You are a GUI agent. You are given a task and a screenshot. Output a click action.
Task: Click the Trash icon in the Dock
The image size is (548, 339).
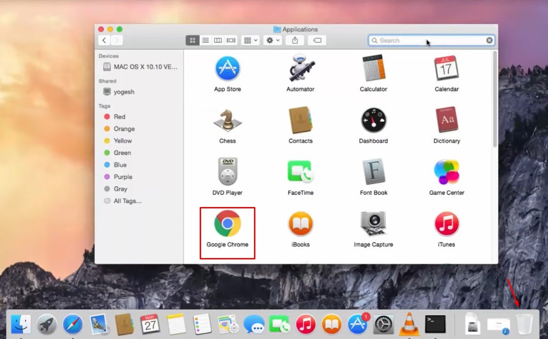[x=524, y=324]
